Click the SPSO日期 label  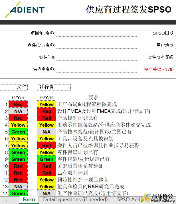(164, 33)
